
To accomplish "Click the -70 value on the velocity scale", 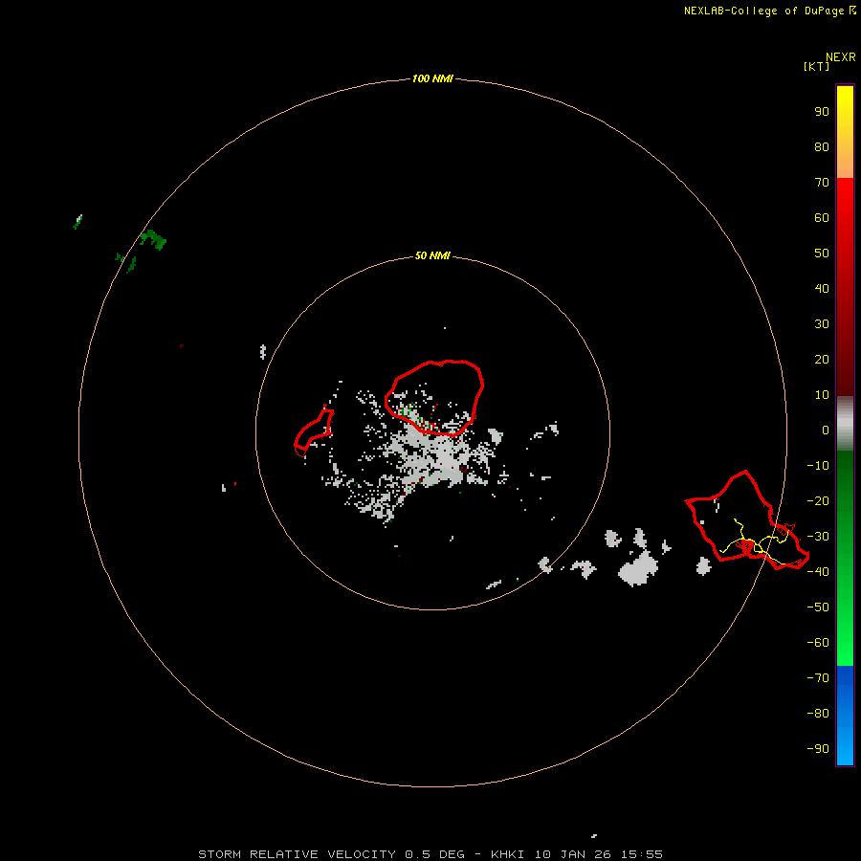I will (x=818, y=678).
